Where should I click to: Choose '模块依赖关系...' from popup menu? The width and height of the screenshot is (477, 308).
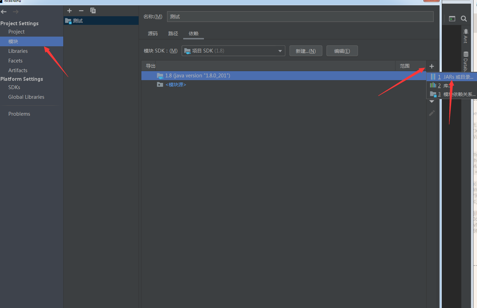(x=452, y=94)
